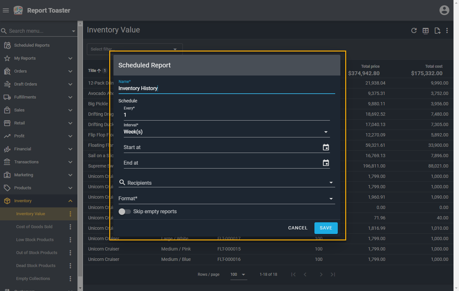Open options for Low Stock Products
Image resolution: width=459 pixels, height=291 pixels.
(70, 240)
